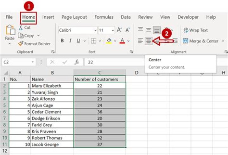
Task: Toggle Underline formatting
Action: click(x=78, y=41)
